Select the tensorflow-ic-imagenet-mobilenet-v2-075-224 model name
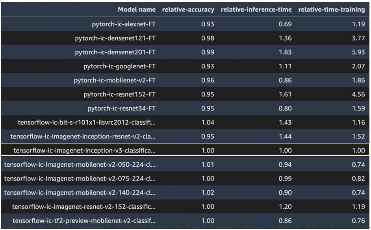The height and width of the screenshot is (230, 371). pos(80,178)
